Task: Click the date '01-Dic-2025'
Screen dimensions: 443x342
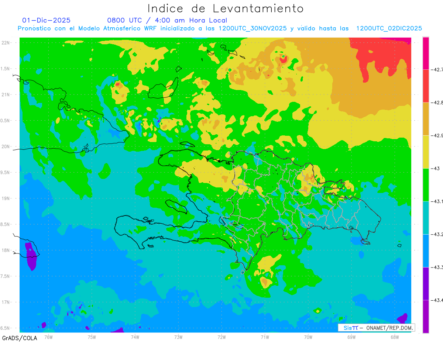Action: tap(47, 20)
